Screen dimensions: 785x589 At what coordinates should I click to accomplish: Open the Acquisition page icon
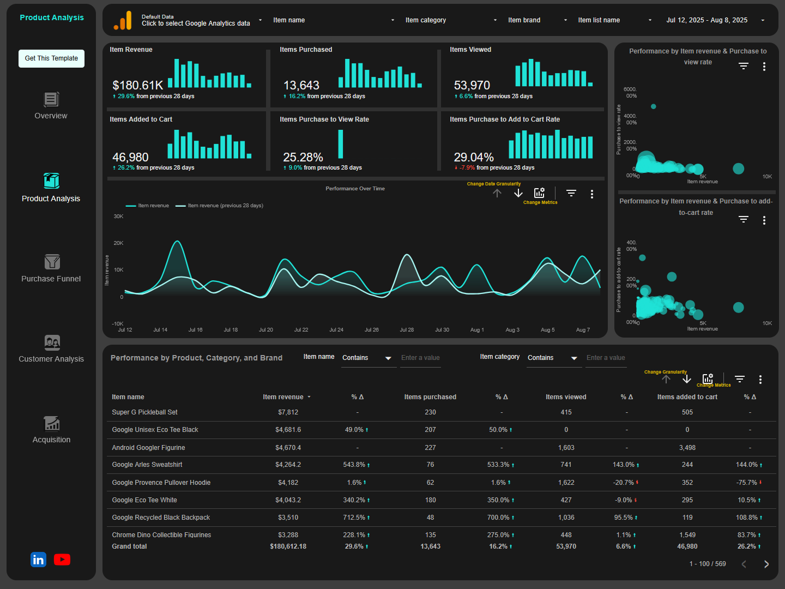point(52,423)
